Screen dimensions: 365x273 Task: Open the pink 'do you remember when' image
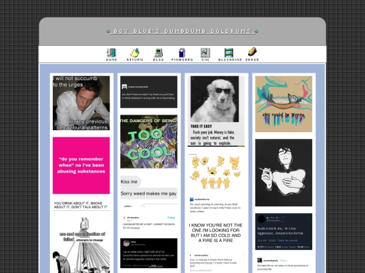pos(81,165)
